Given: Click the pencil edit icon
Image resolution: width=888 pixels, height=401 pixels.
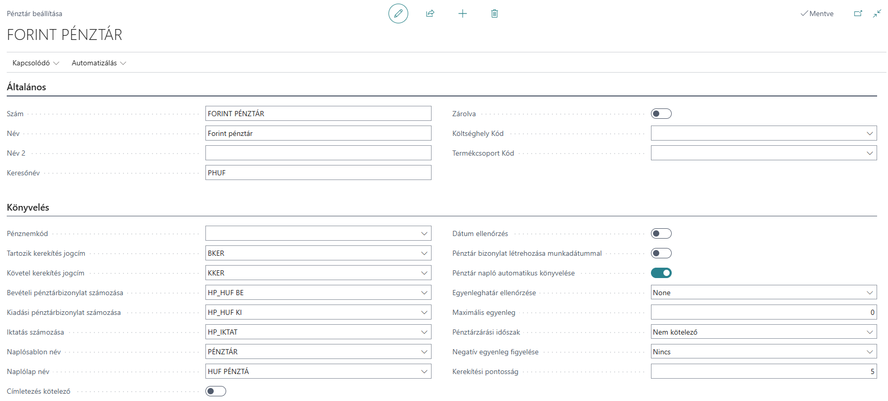Looking at the screenshot, I should tap(398, 13).
